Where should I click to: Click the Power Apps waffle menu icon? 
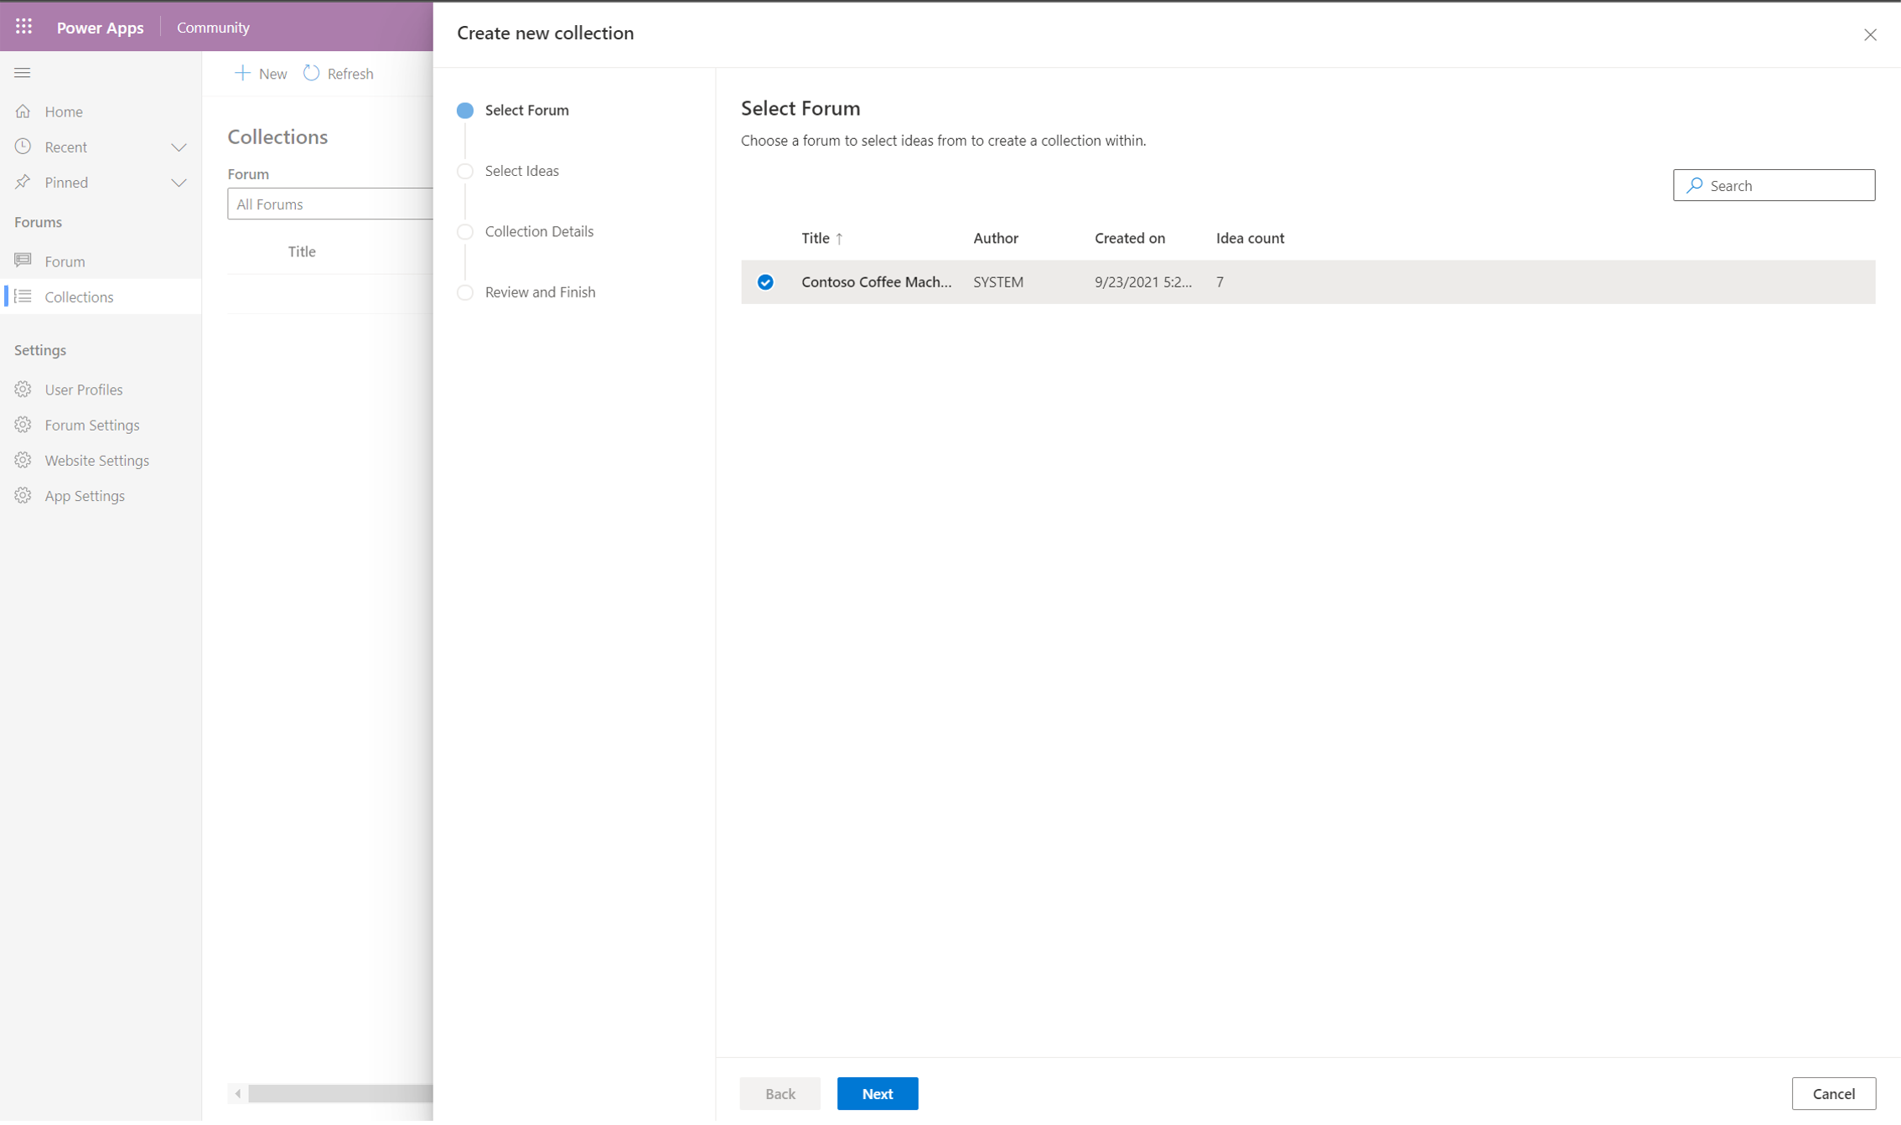click(23, 27)
